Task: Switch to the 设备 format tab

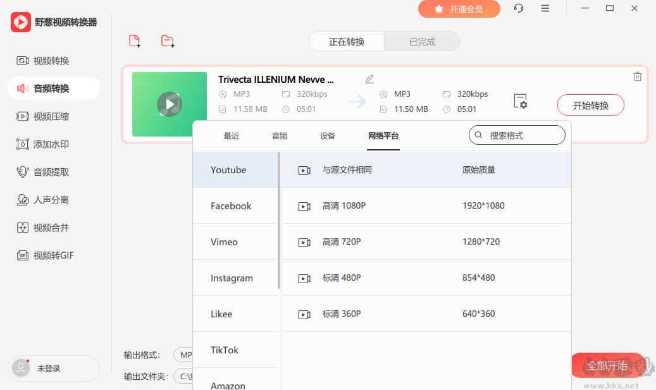Action: pyautogui.click(x=328, y=135)
